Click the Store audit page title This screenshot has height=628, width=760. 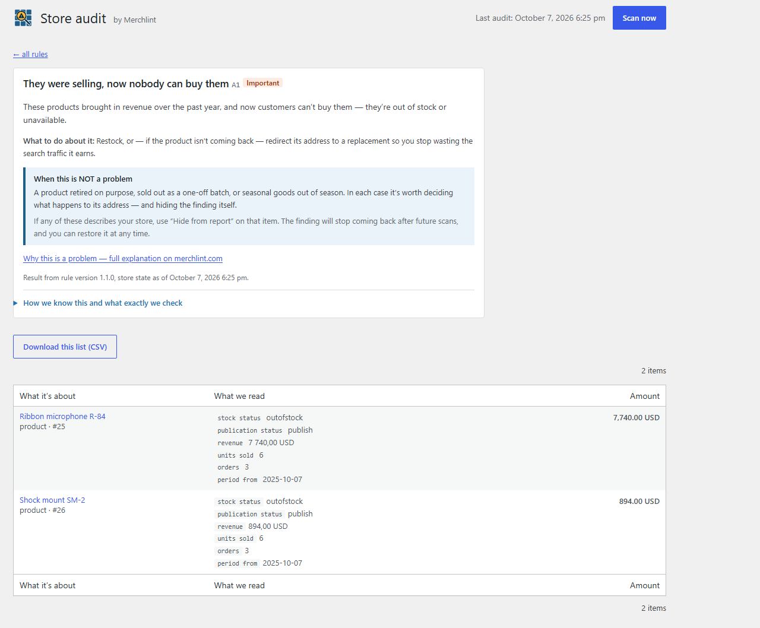point(73,18)
